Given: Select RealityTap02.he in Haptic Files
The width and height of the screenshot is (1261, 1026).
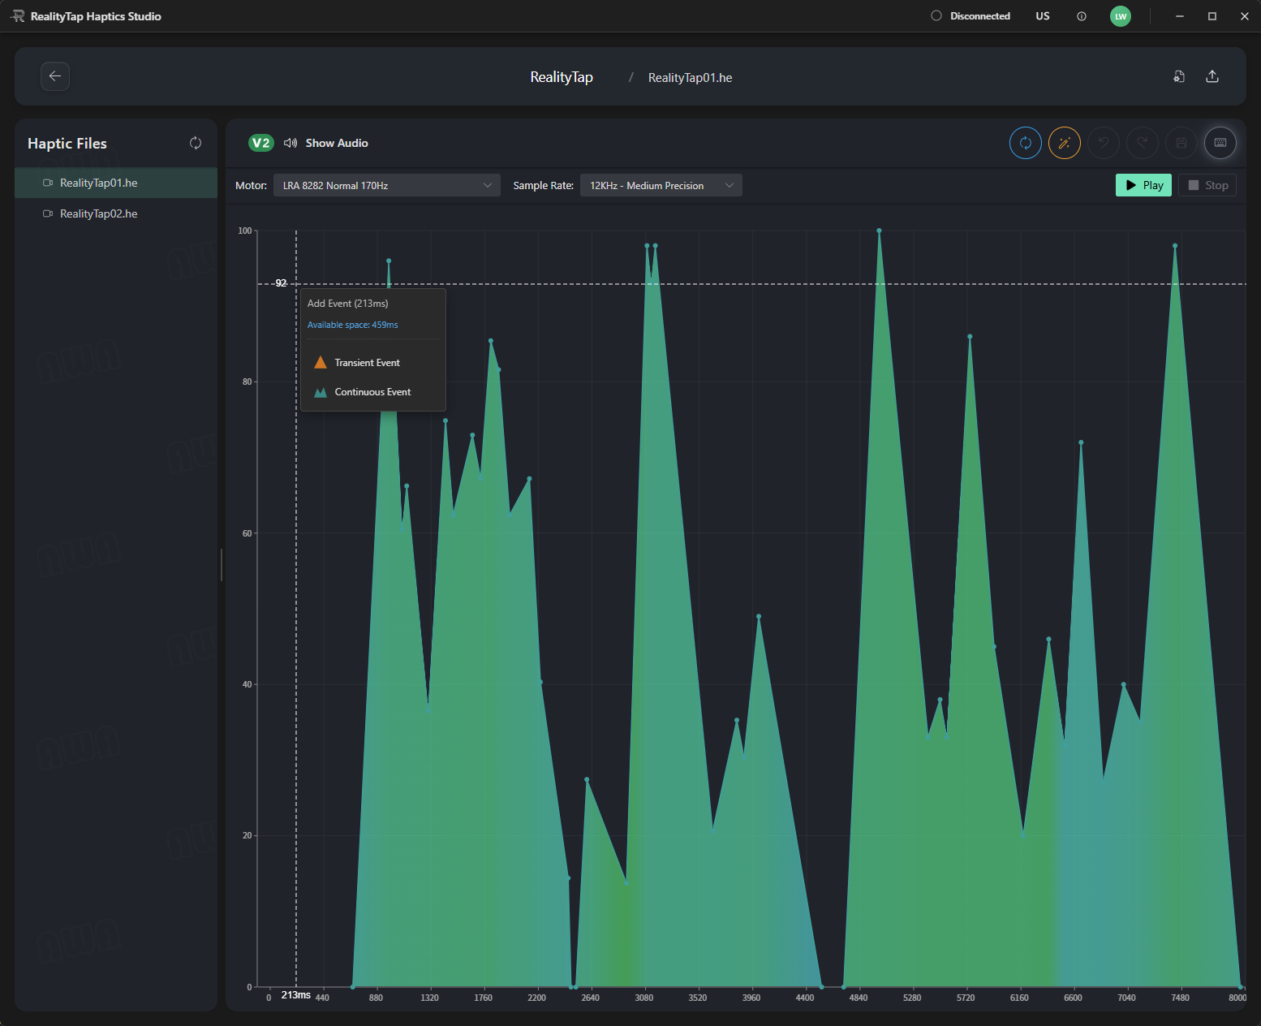Looking at the screenshot, I should point(116,213).
